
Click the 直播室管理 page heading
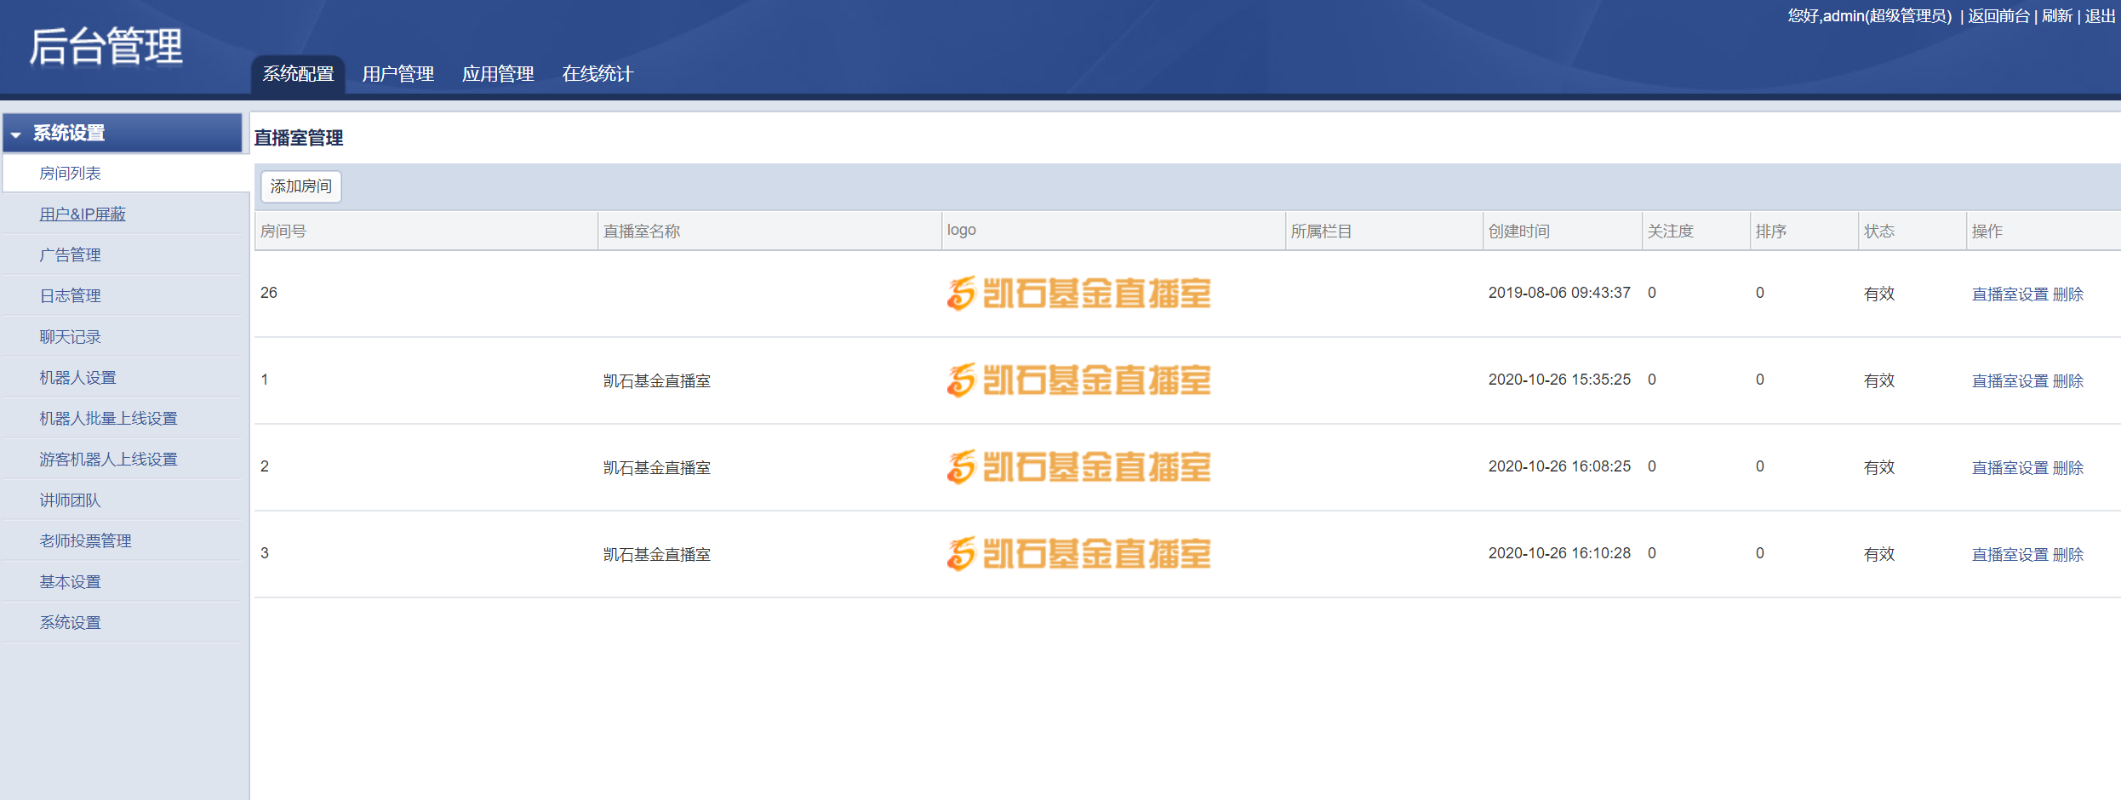299,138
